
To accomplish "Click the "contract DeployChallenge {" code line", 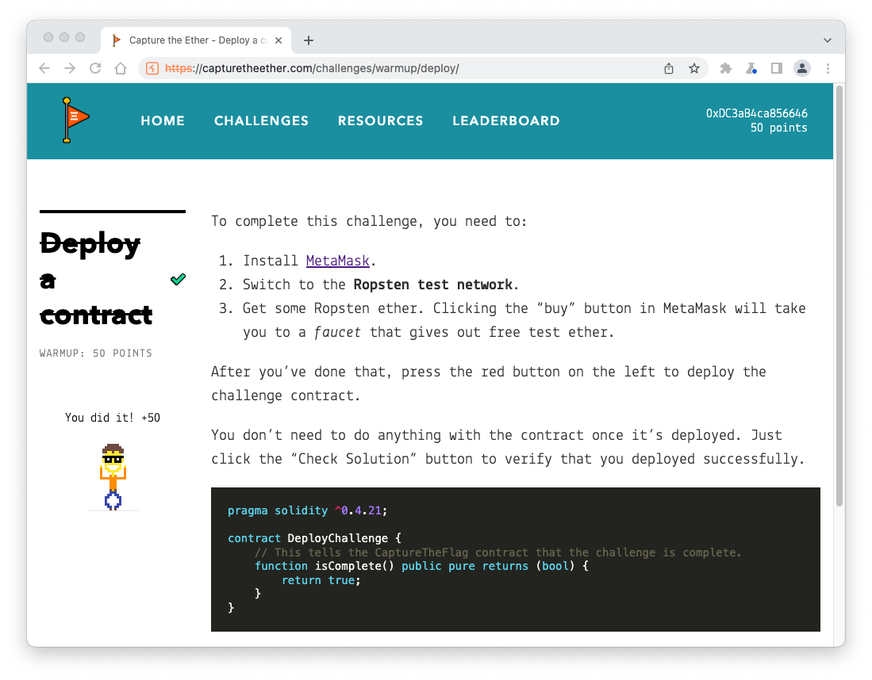I will coord(314,538).
